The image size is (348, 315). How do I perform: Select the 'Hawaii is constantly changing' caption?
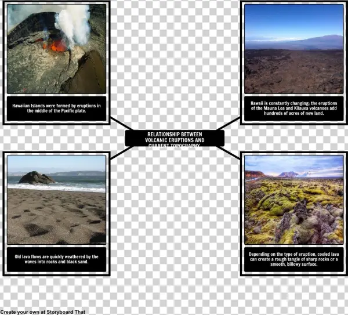point(293,108)
